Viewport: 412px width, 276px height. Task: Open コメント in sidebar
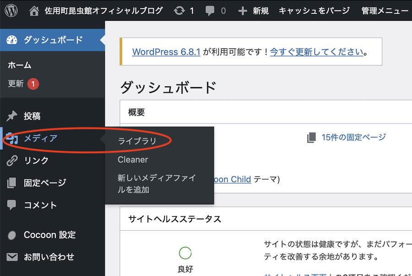tap(40, 205)
